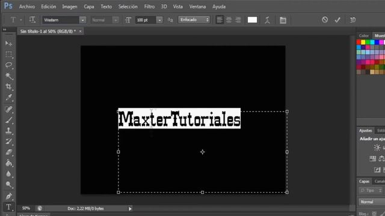This screenshot has height=216, width=385.
Task: Select the Eraser tool
Action: [x=8, y=152]
